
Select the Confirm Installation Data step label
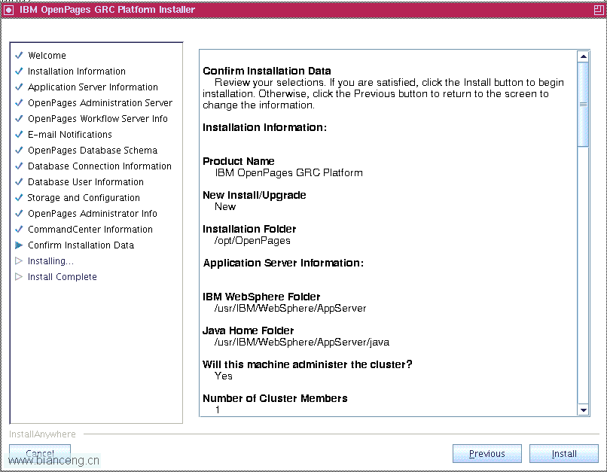81,245
